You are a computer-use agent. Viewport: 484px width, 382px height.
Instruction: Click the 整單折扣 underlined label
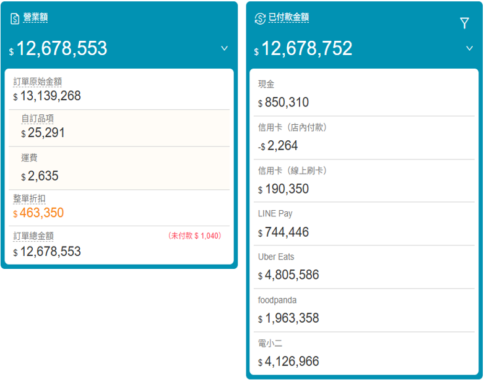pyautogui.click(x=29, y=198)
